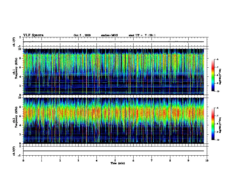
Task: Click inside the ch.2 spectrogram panel
Action: [114, 121]
